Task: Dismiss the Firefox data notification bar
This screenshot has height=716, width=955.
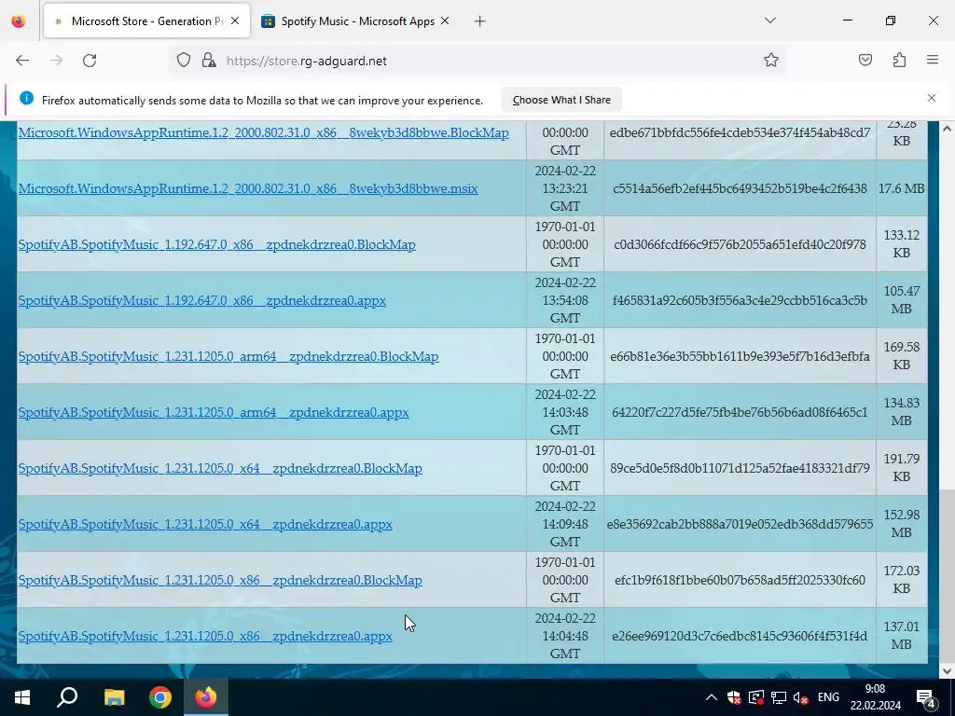Action: [932, 98]
